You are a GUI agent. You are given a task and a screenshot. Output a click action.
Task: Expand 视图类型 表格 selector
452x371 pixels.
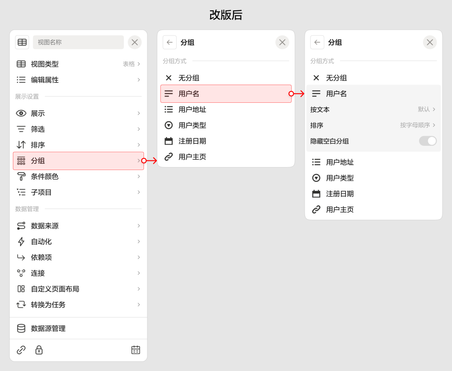[131, 64]
